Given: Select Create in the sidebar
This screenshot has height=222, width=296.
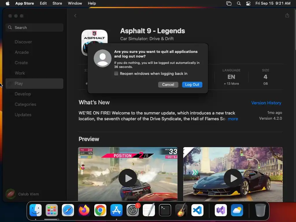Looking at the screenshot, I should [34, 63].
